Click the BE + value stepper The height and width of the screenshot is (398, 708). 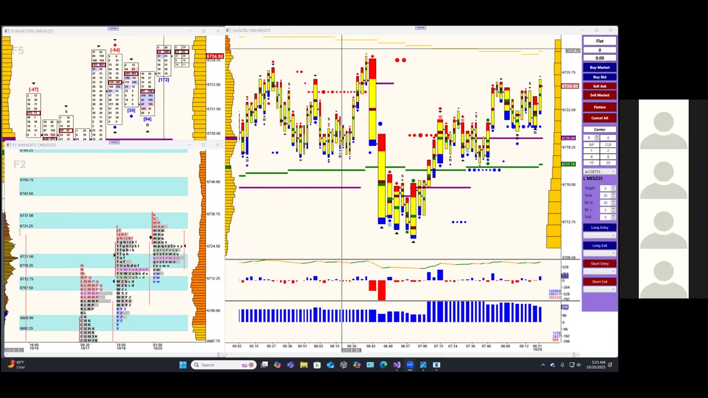(x=613, y=210)
